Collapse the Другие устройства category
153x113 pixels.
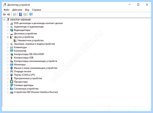(8, 37)
